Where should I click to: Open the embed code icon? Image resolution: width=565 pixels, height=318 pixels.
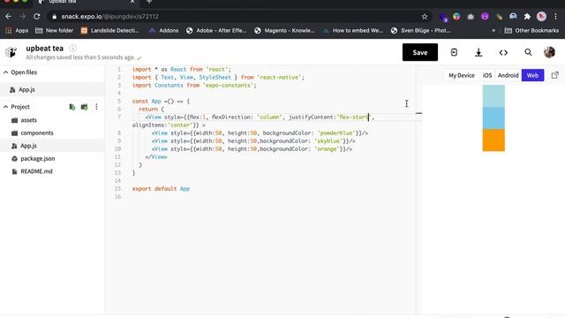pos(503,53)
